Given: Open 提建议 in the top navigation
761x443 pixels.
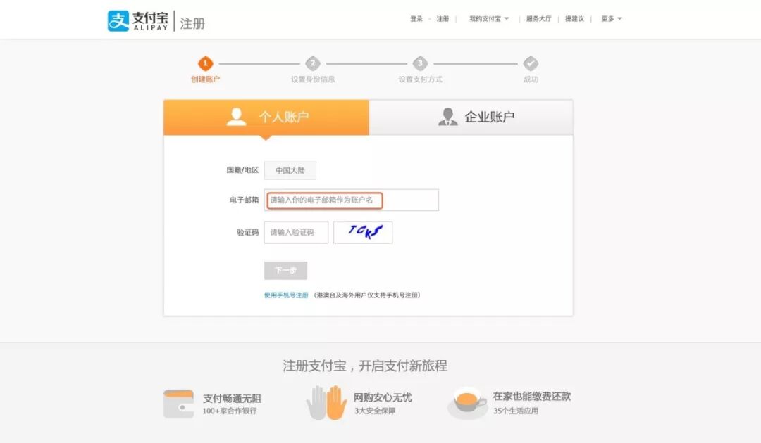Looking at the screenshot, I should click(x=575, y=19).
